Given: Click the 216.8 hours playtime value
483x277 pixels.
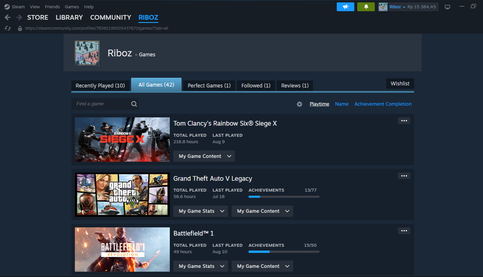Looking at the screenshot, I should tap(186, 142).
